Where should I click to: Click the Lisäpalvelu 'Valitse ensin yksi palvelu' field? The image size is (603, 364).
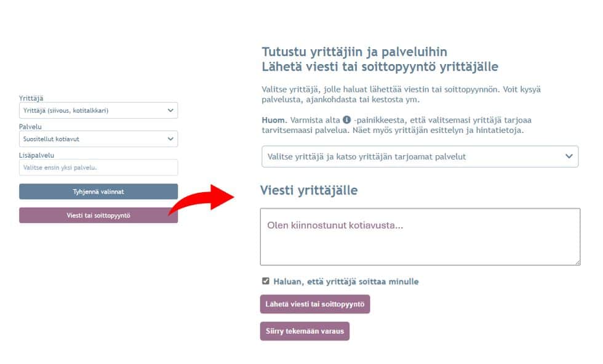click(x=98, y=168)
